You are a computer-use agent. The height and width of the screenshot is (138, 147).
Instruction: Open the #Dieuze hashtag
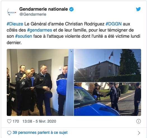pyautogui.click(x=15, y=24)
